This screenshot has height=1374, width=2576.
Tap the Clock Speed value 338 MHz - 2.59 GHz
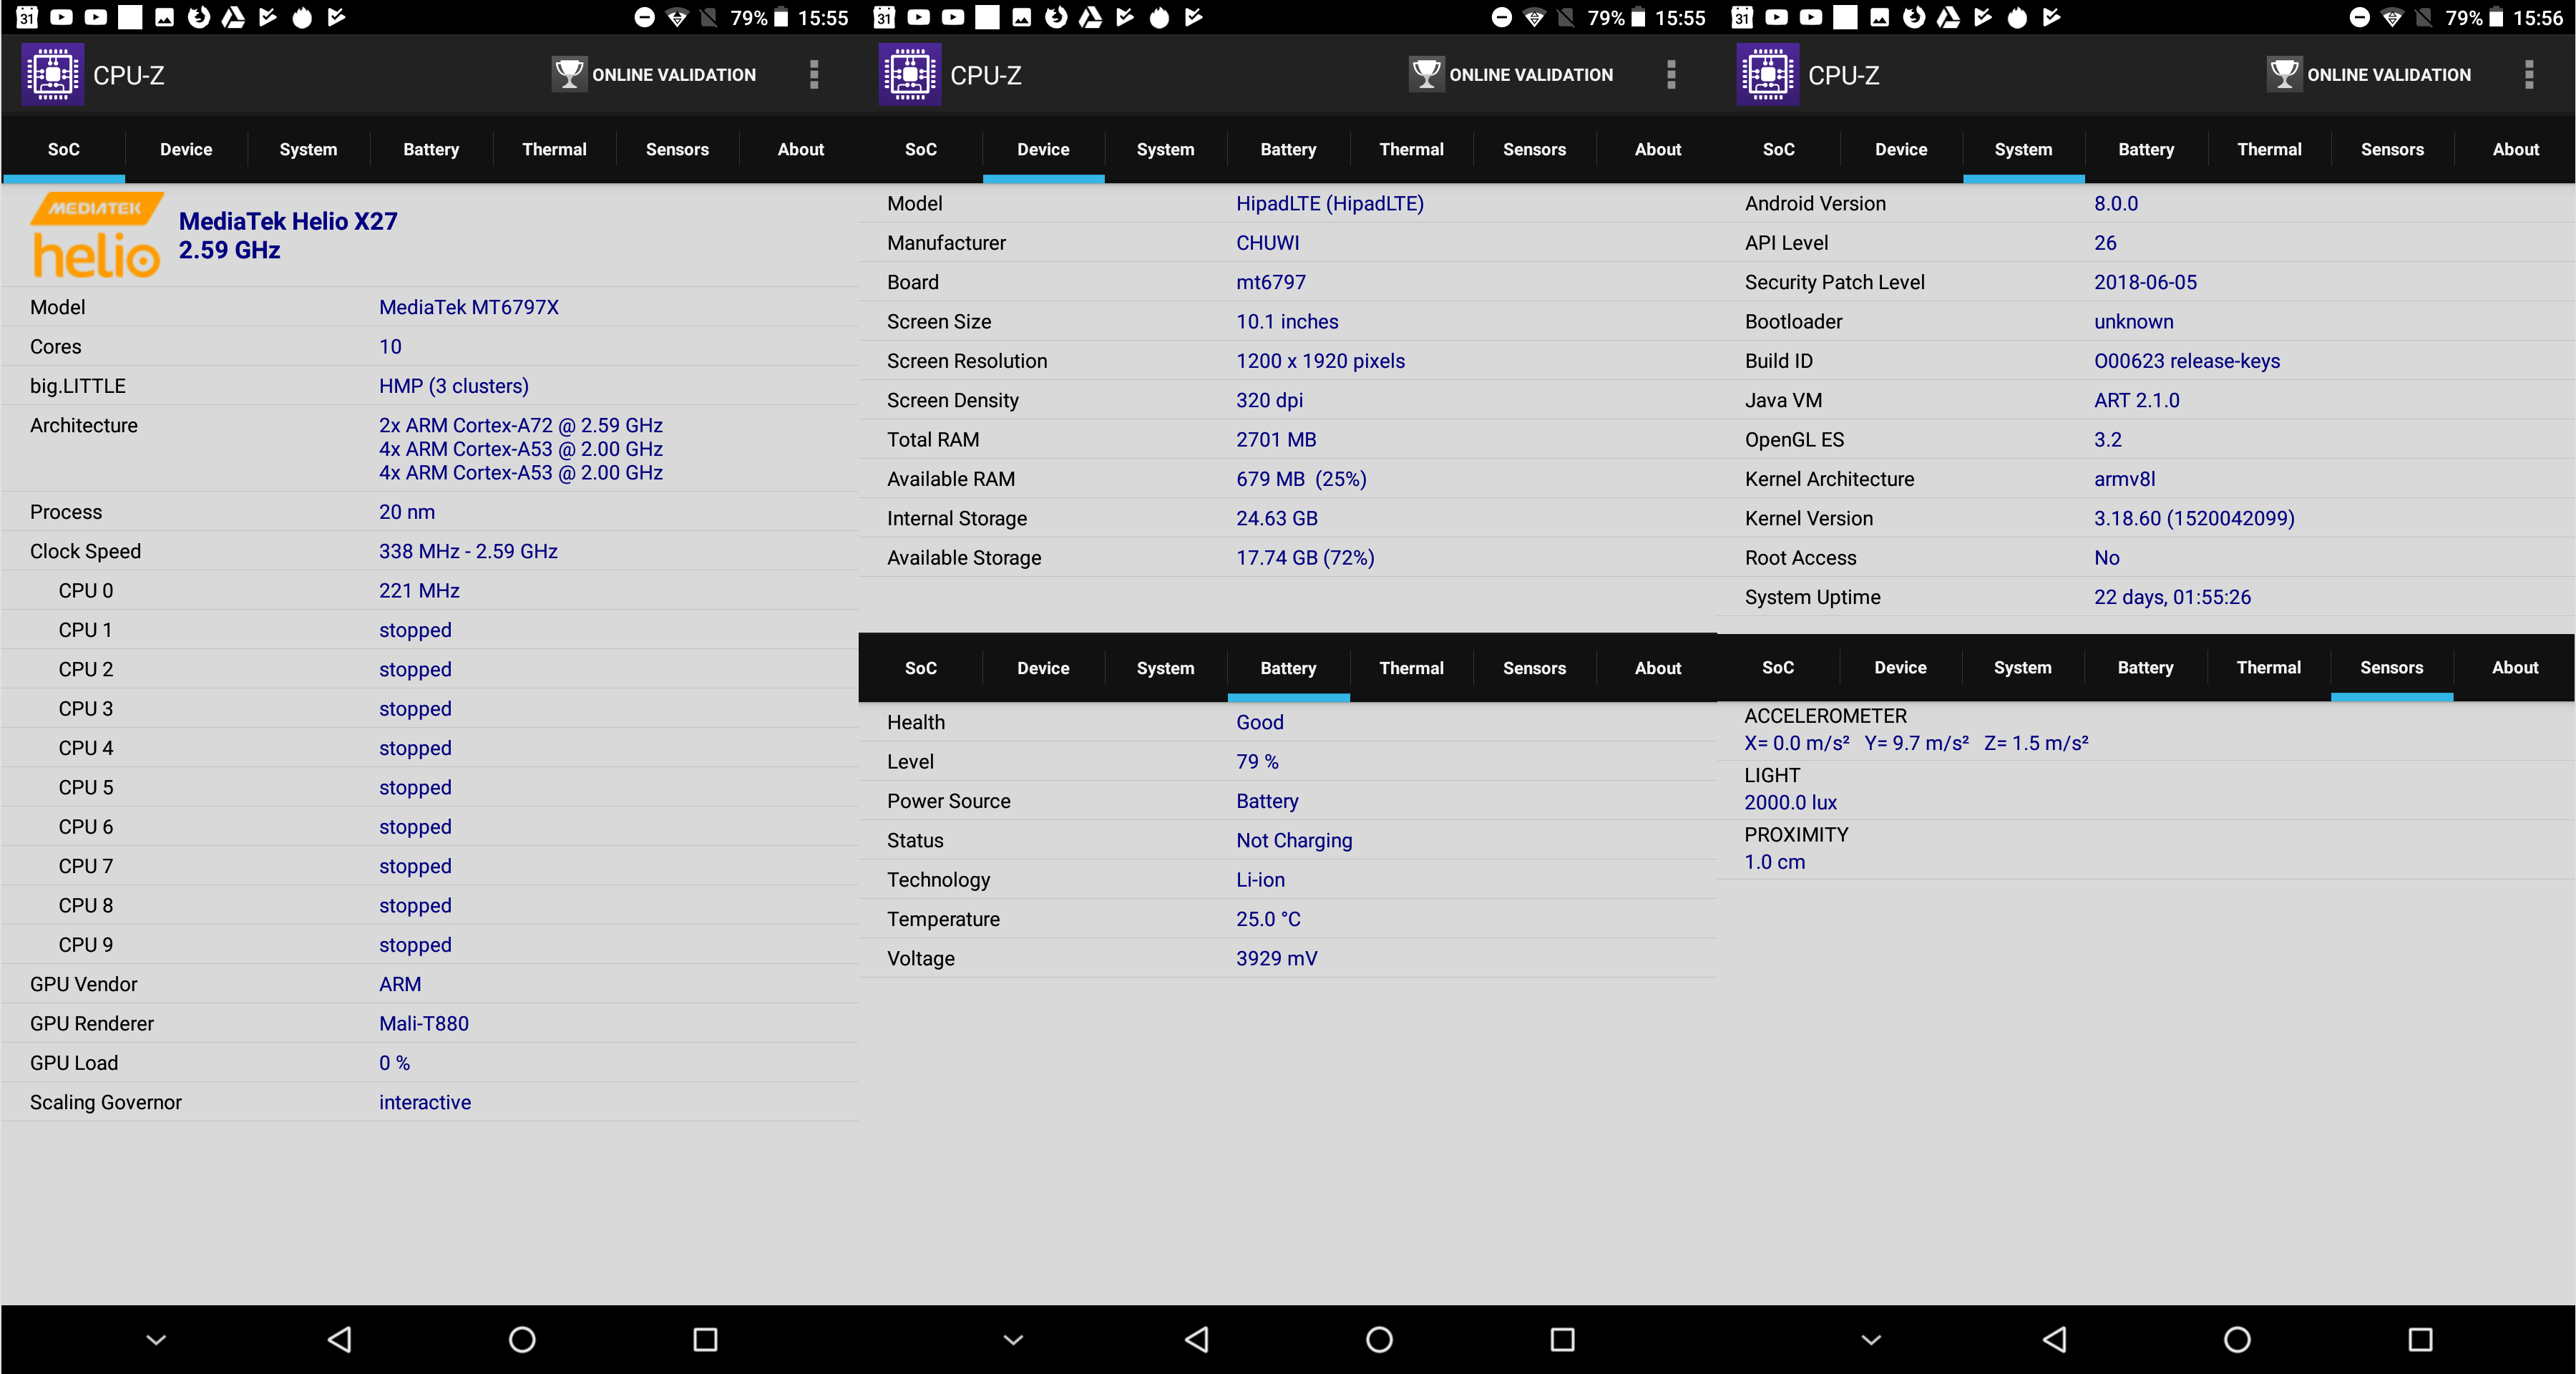(x=468, y=551)
